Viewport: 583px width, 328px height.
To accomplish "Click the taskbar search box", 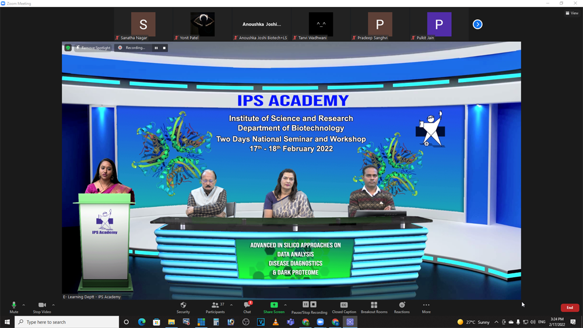I will point(67,322).
